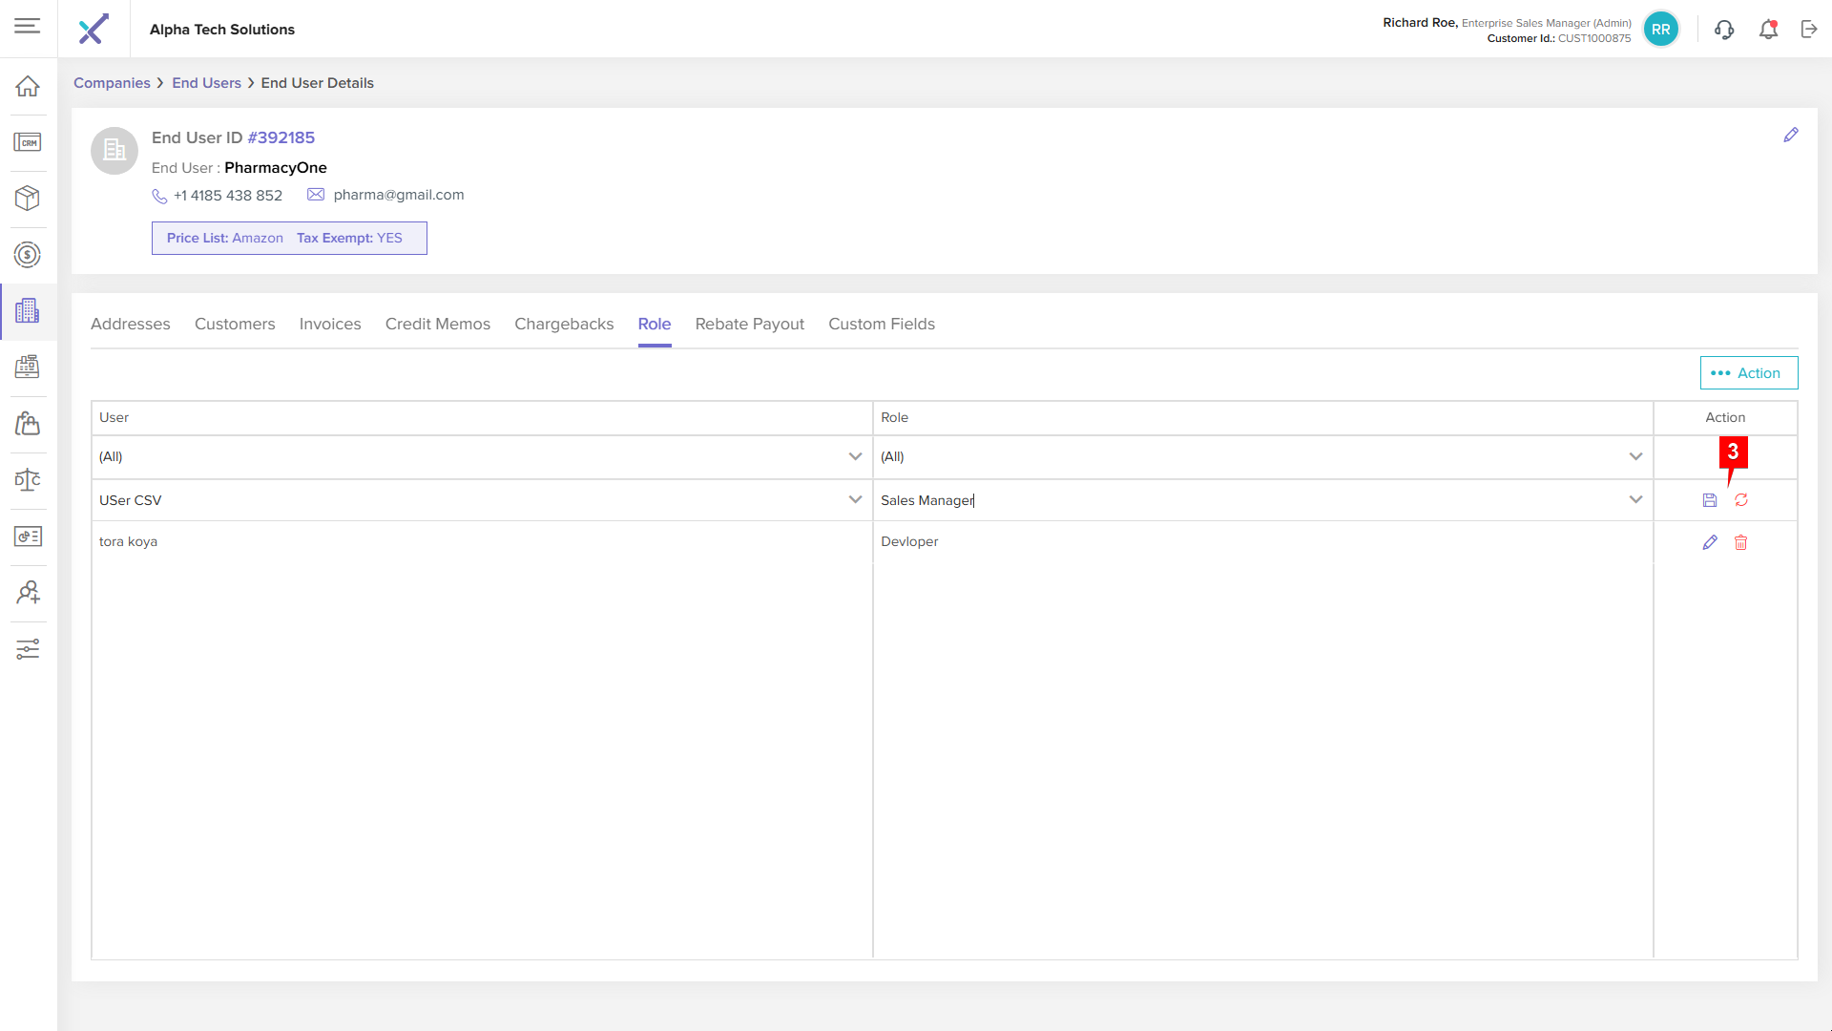This screenshot has height=1031, width=1832.
Task: Edit End User details pencil icon
Action: (x=1791, y=136)
